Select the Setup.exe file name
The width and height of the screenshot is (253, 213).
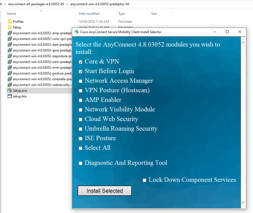[x=20, y=90]
